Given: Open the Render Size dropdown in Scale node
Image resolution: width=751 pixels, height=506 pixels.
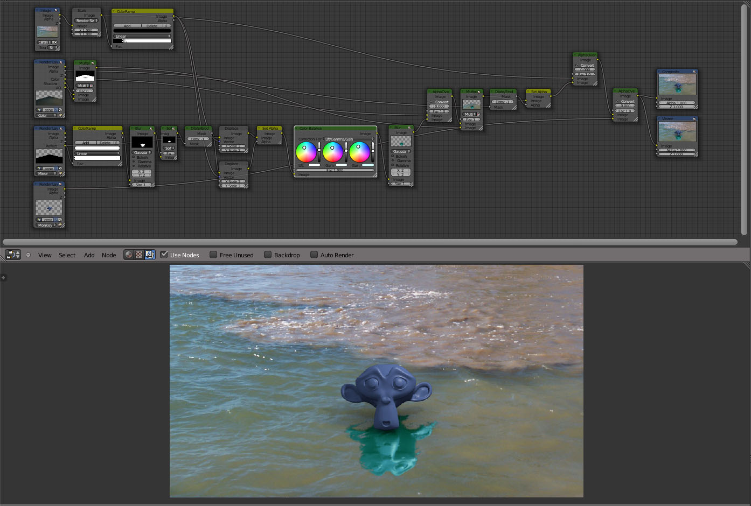Looking at the screenshot, I should pos(86,21).
